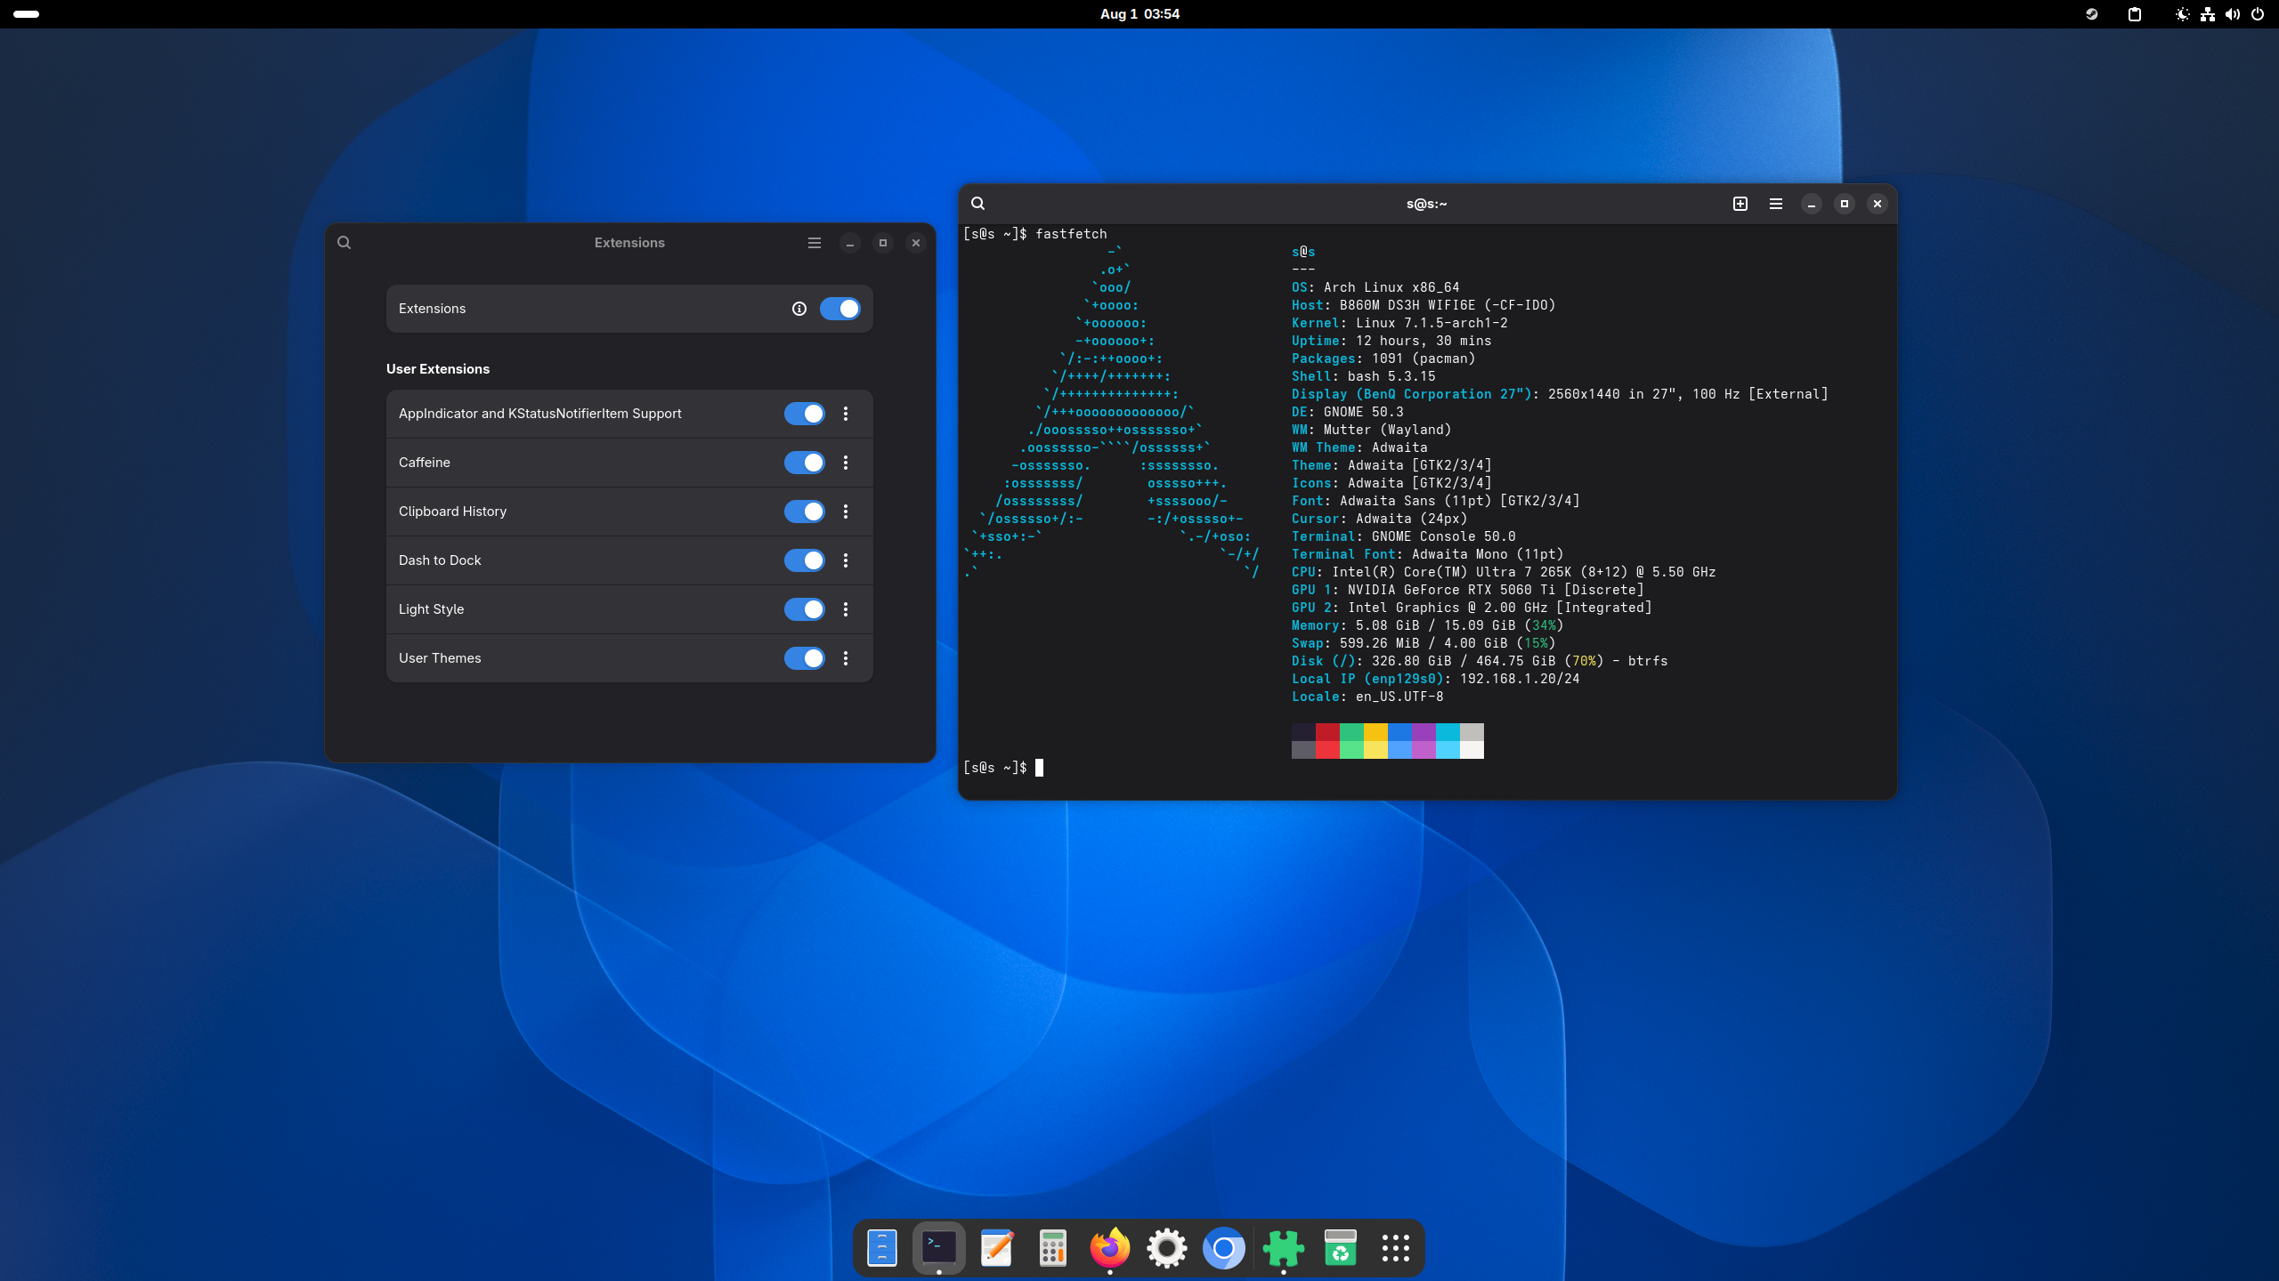Click the "User Themes" extension name

click(440, 658)
